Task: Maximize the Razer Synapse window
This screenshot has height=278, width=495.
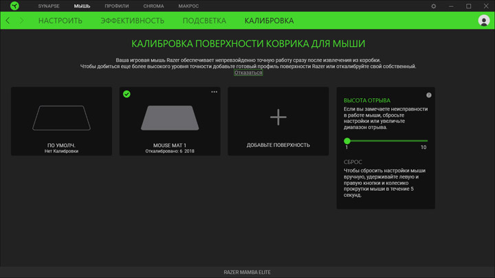Action: tap(468, 6)
